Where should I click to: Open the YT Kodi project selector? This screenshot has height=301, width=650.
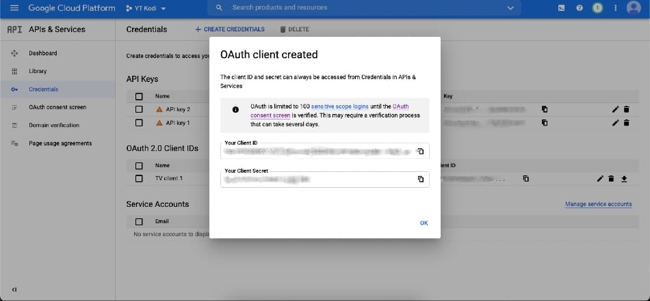coord(146,8)
